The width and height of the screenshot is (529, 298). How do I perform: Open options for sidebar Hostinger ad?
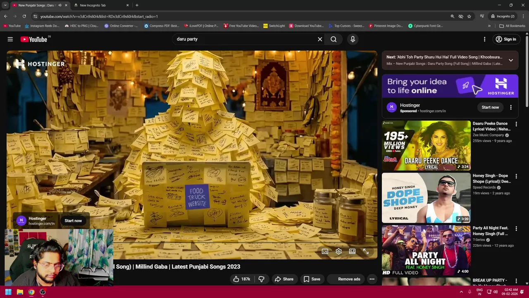(x=511, y=107)
